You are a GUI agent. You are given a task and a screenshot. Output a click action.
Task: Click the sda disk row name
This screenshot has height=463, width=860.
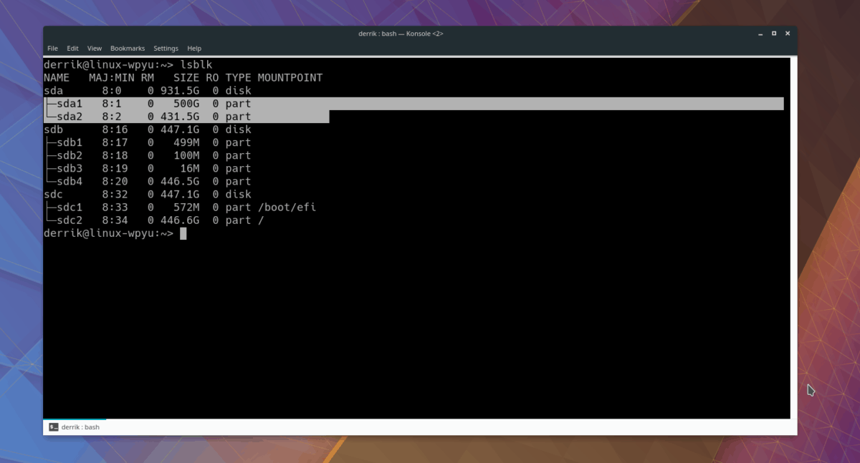54,90
